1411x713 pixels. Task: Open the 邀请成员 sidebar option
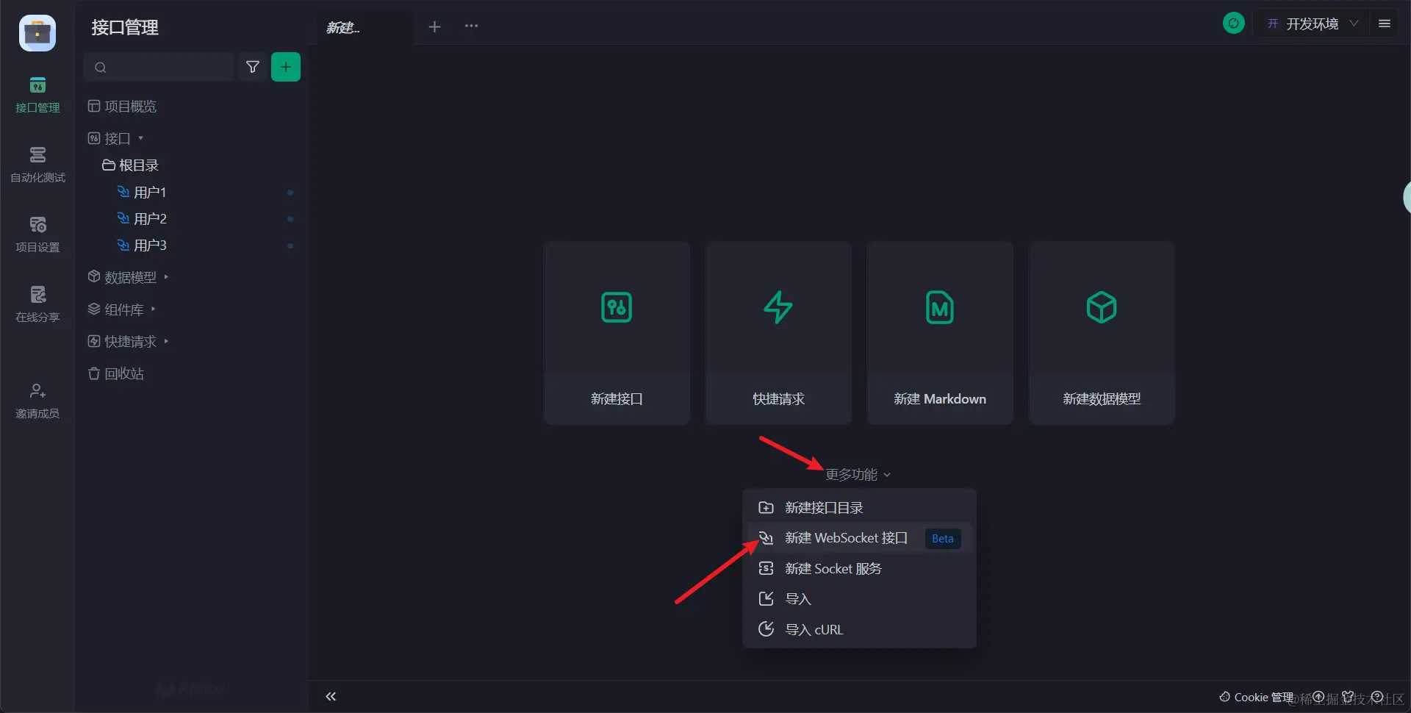(x=37, y=401)
